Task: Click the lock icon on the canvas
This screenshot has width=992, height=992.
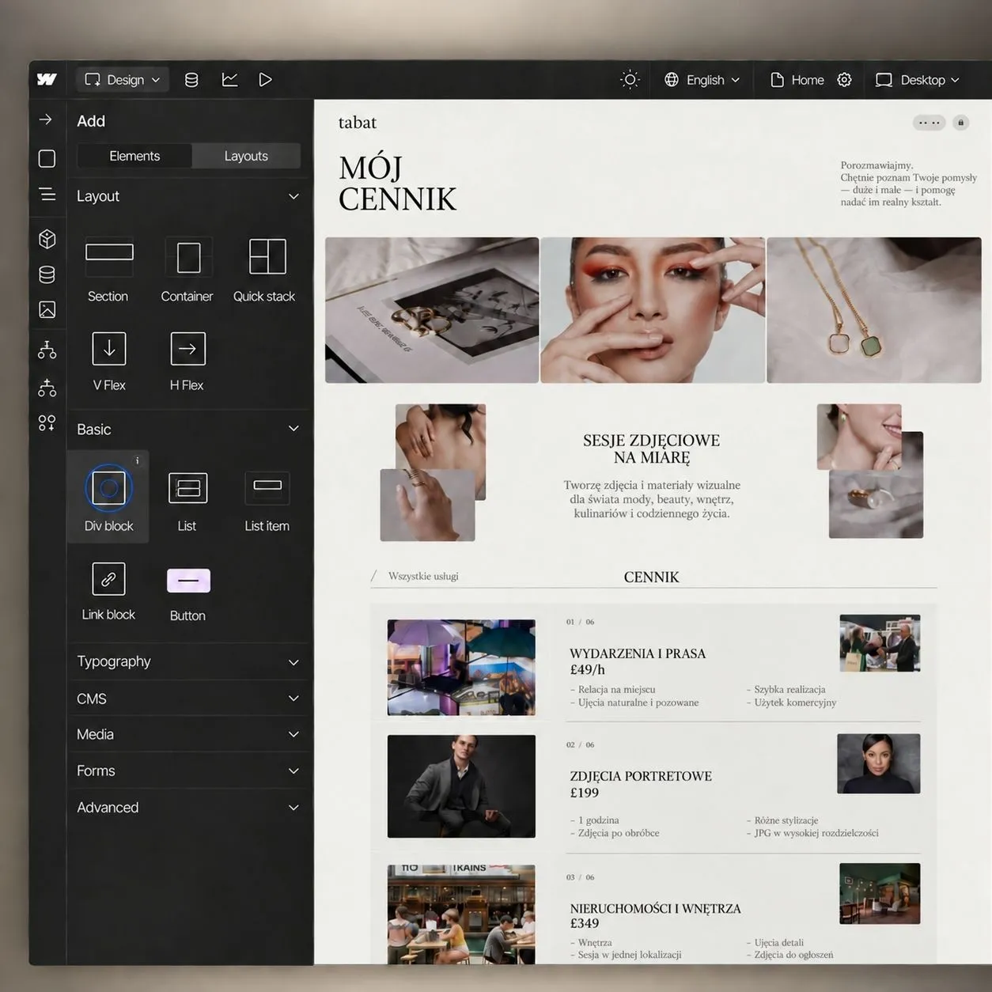Action: [961, 123]
